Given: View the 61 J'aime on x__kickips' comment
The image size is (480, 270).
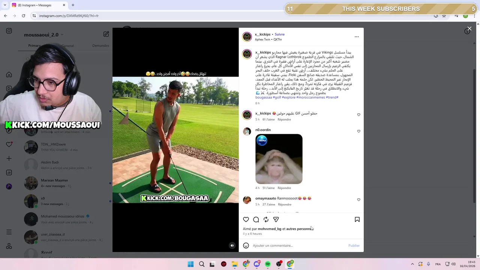Looking at the screenshot, I should point(268,120).
